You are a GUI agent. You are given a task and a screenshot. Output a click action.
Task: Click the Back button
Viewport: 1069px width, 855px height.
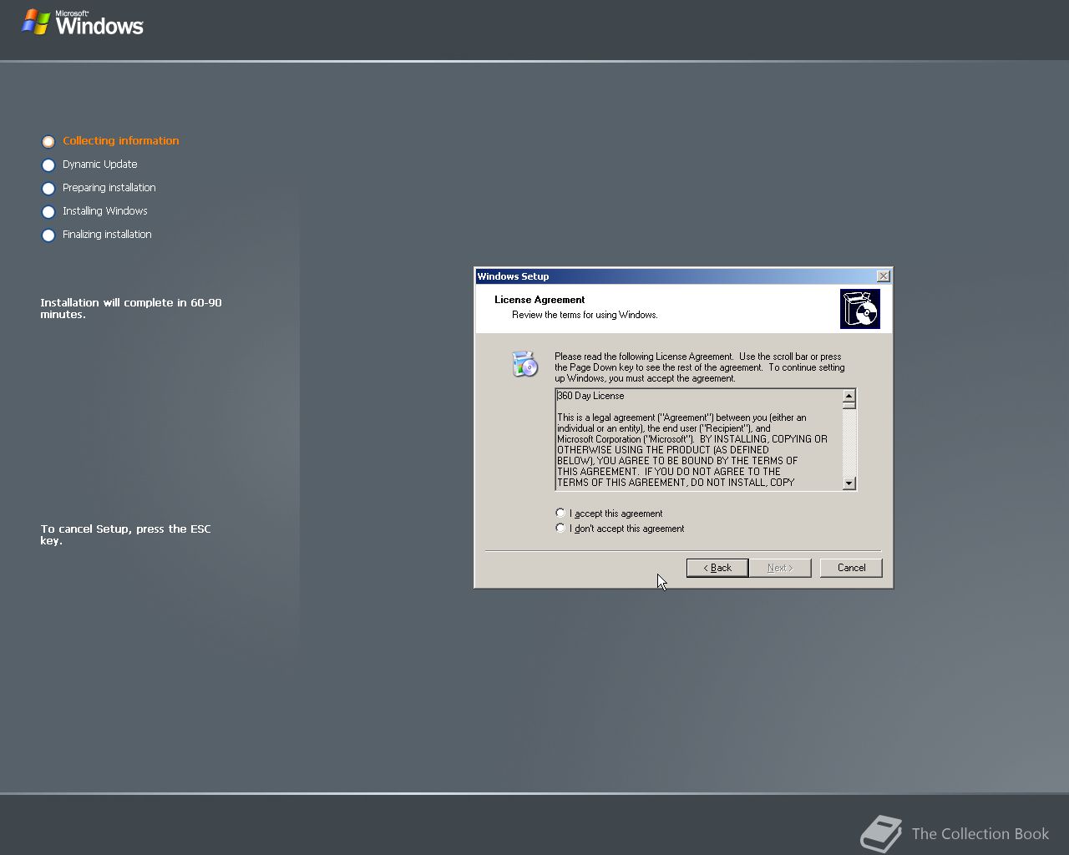[x=717, y=568]
